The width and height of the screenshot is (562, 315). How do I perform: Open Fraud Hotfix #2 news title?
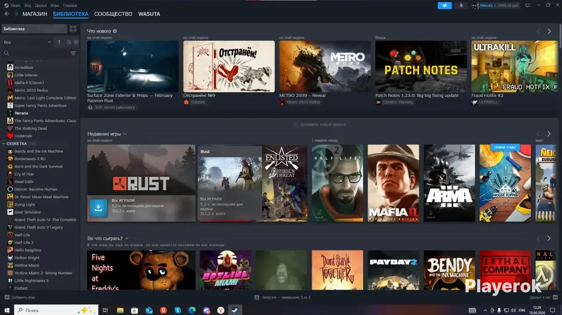pyautogui.click(x=487, y=95)
